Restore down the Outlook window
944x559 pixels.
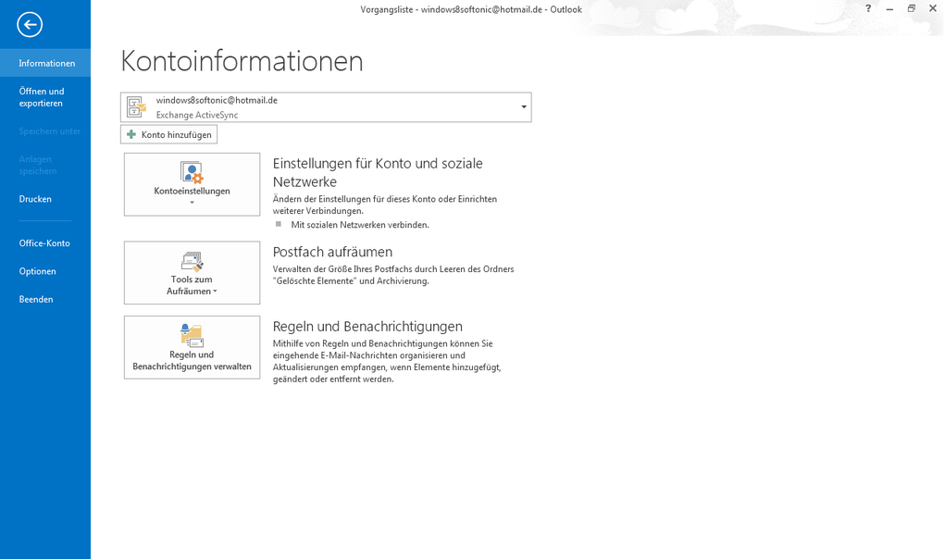[x=912, y=8]
